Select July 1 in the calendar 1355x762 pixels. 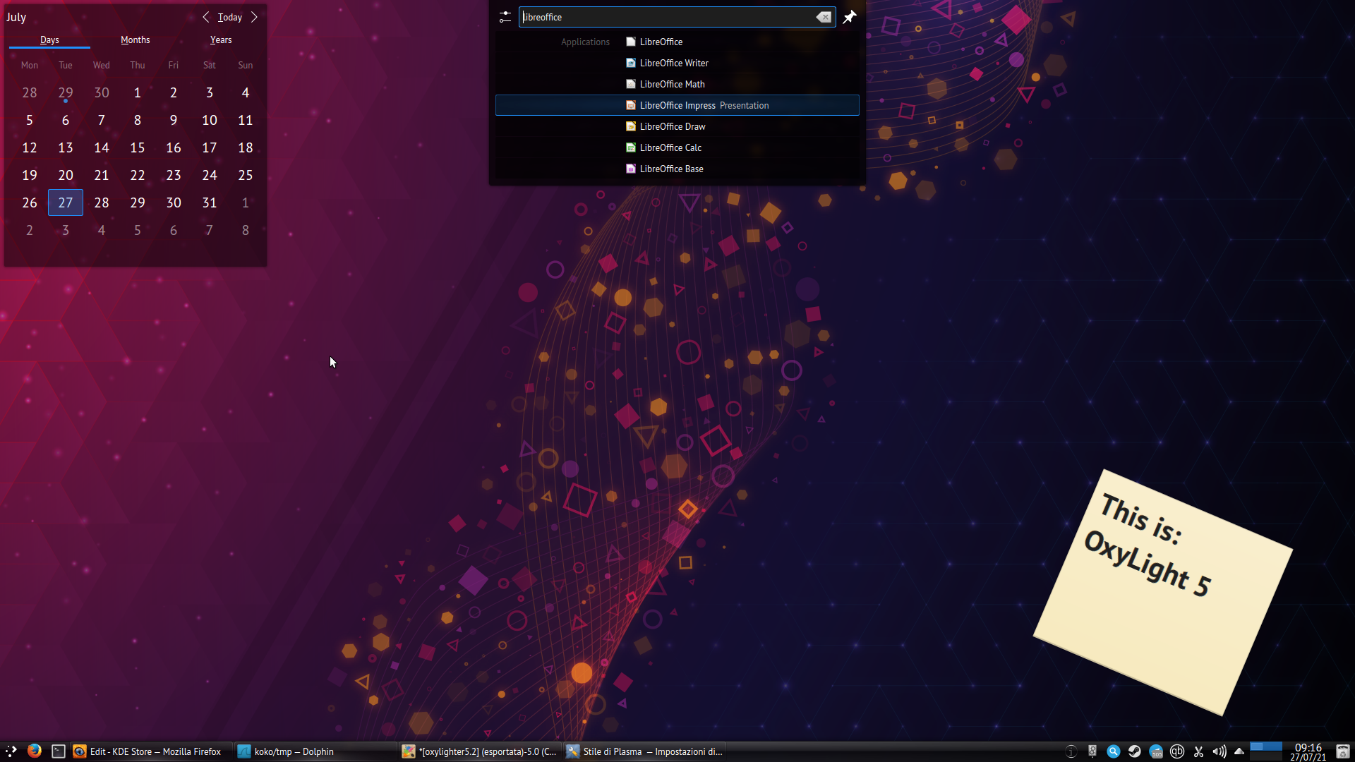pos(138,92)
